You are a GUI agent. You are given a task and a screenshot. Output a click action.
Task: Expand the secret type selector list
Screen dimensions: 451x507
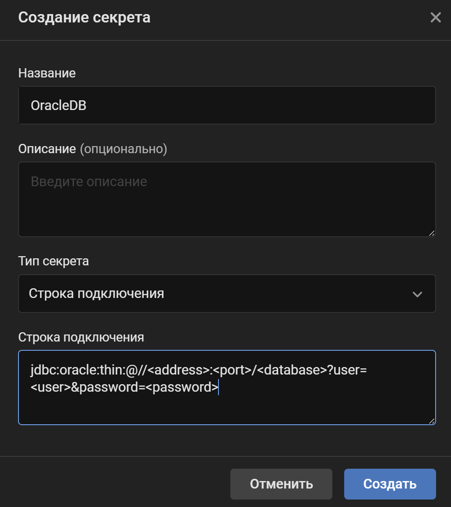227,294
